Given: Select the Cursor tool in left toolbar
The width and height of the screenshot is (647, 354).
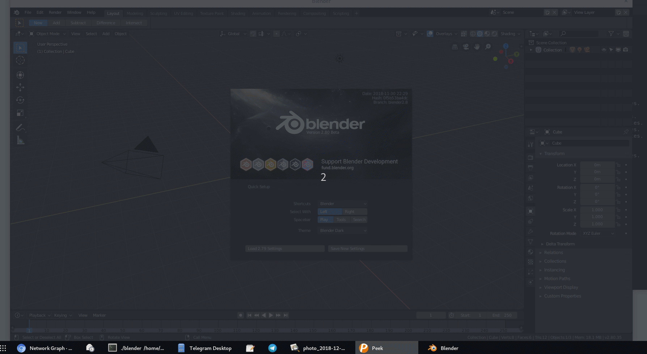Looking at the screenshot, I should [20, 60].
